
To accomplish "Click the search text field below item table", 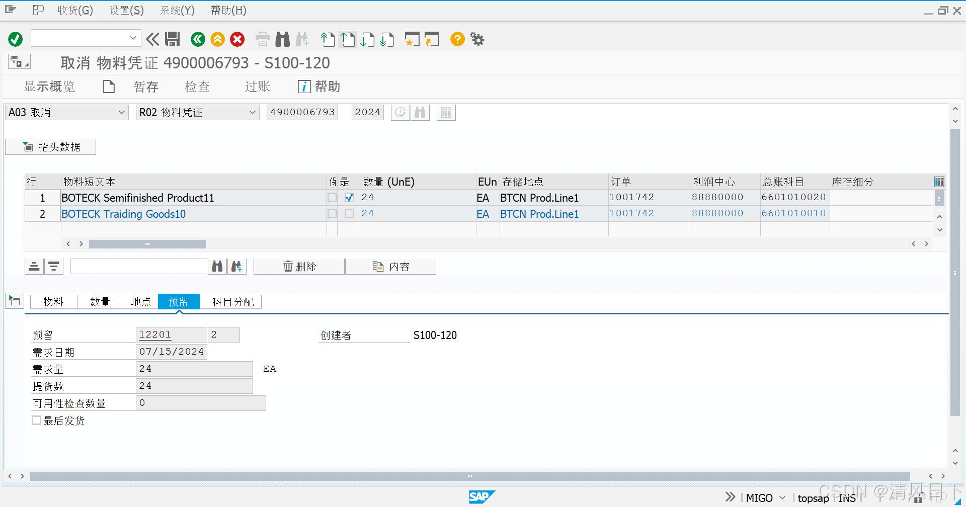I will 139,267.
